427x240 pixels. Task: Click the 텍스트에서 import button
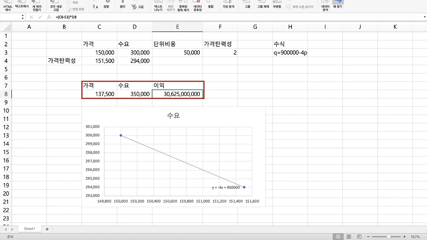(22, 5)
